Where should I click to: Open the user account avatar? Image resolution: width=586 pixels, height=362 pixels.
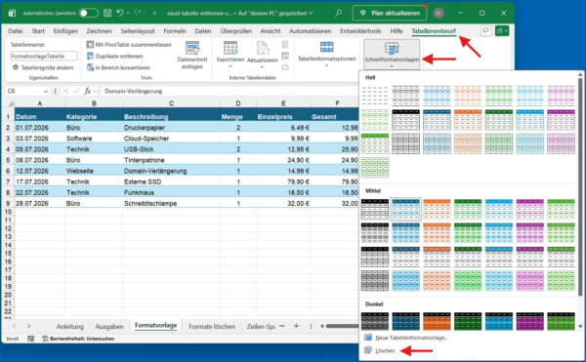[x=439, y=13]
